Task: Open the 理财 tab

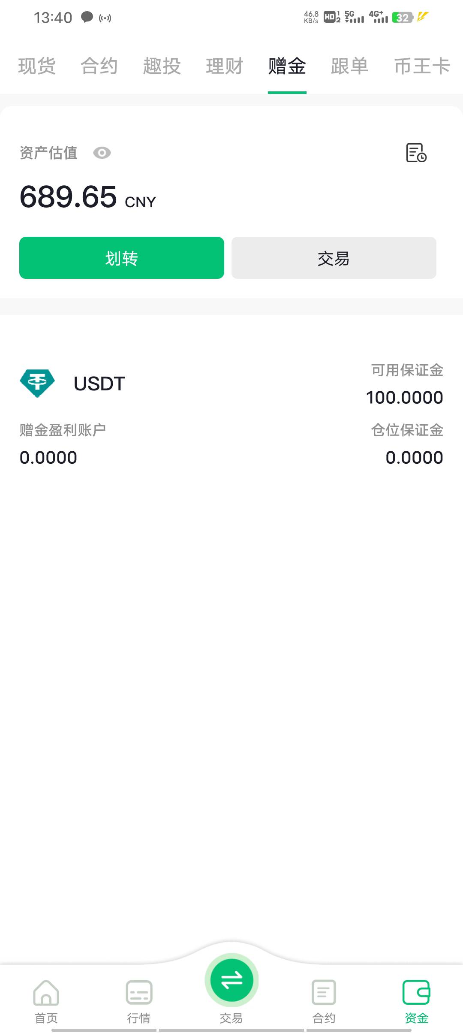Action: (x=224, y=66)
